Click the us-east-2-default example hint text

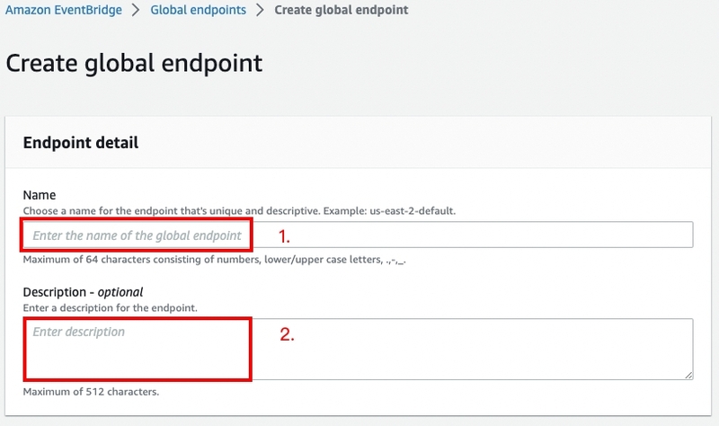tap(413, 211)
